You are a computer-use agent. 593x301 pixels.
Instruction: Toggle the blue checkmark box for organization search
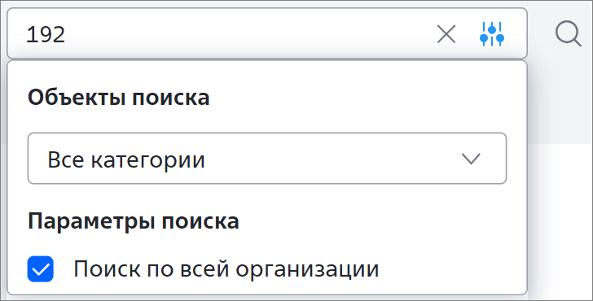click(x=41, y=269)
